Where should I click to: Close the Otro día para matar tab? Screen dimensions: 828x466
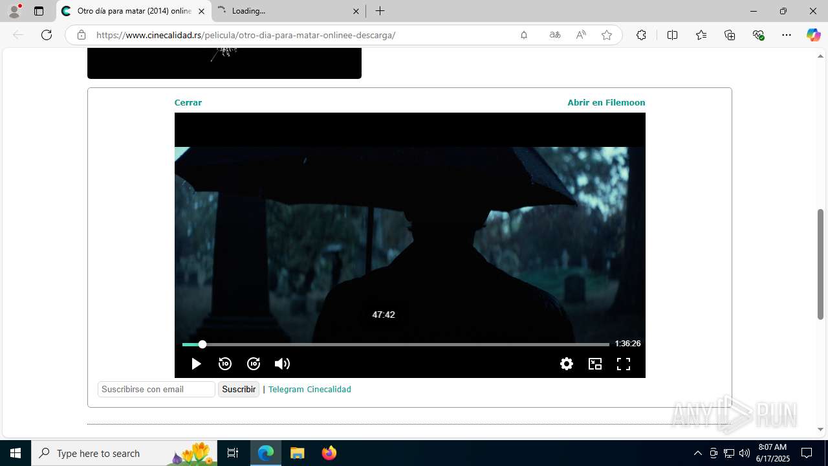click(x=201, y=11)
